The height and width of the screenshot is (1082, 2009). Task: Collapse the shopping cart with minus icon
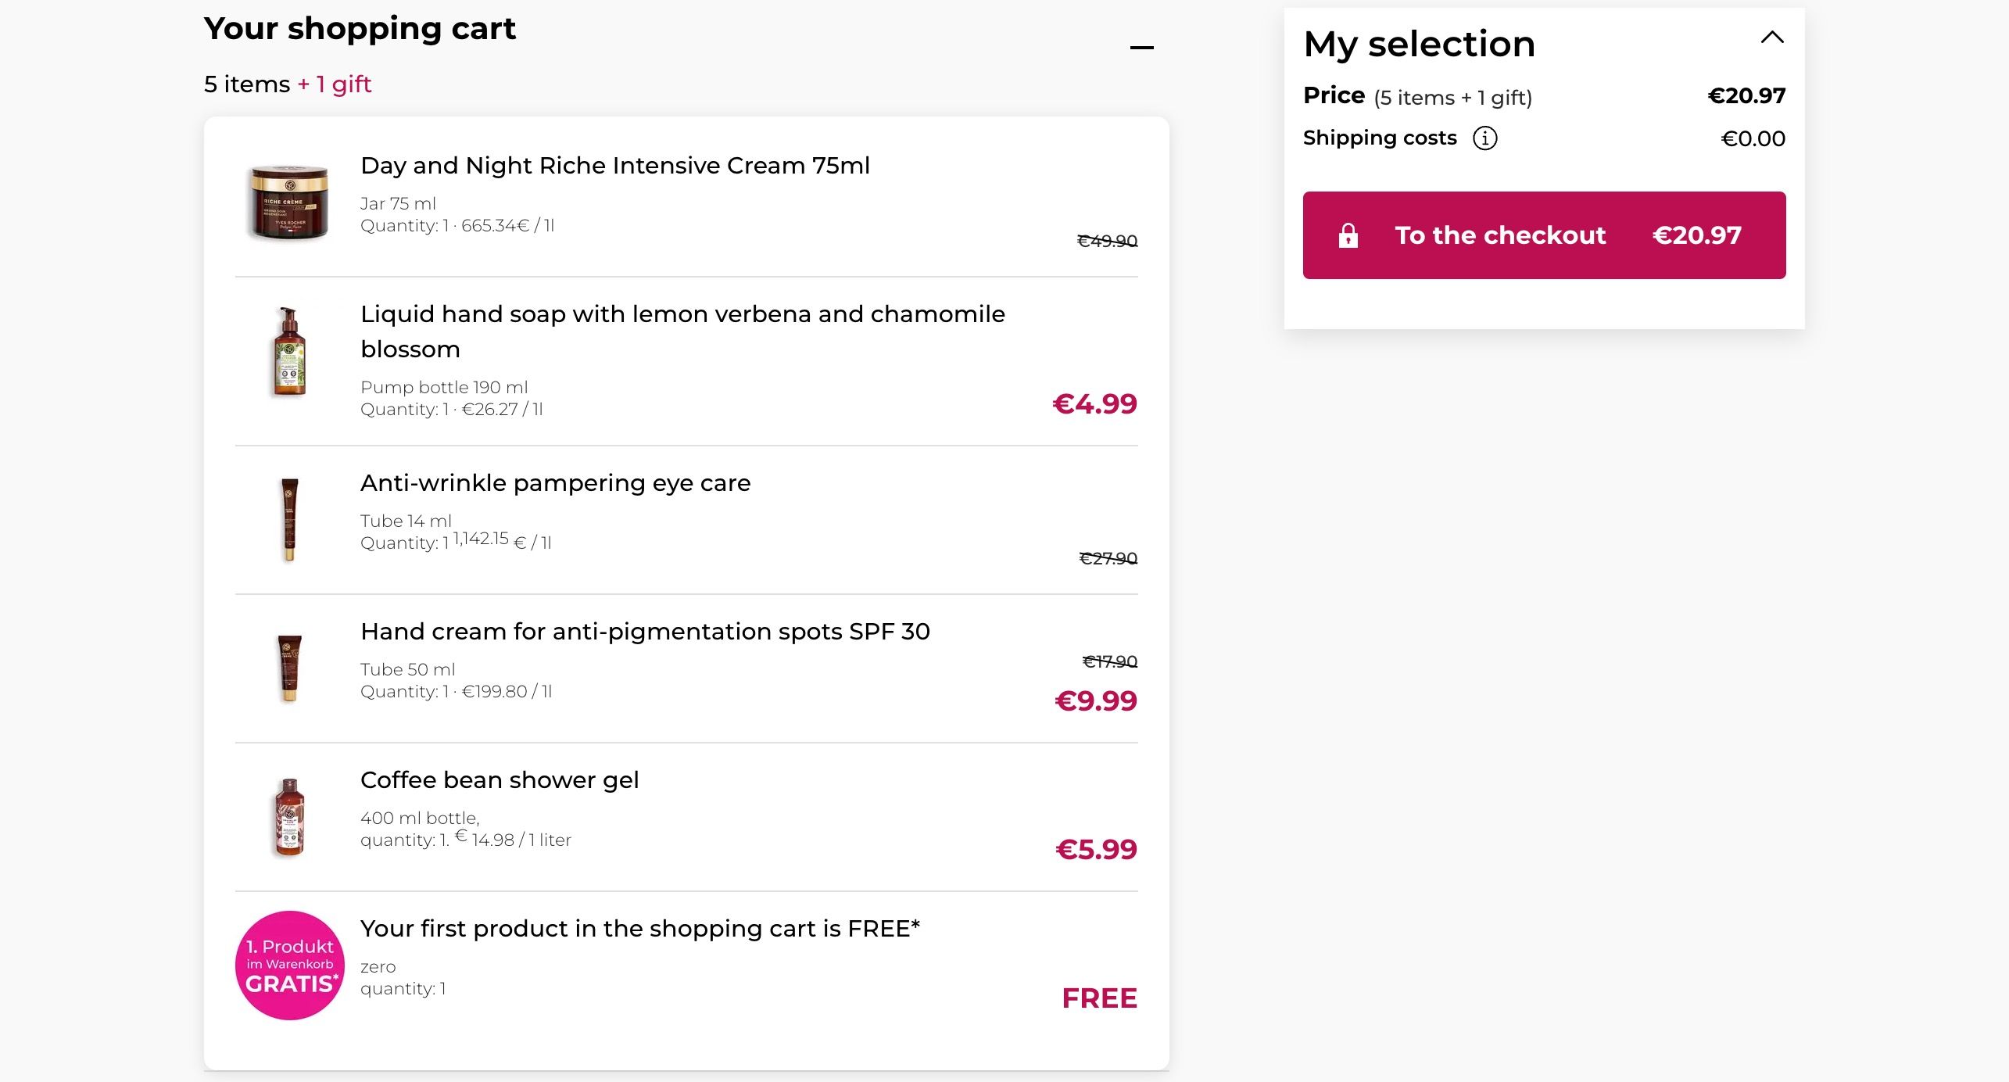1141,48
